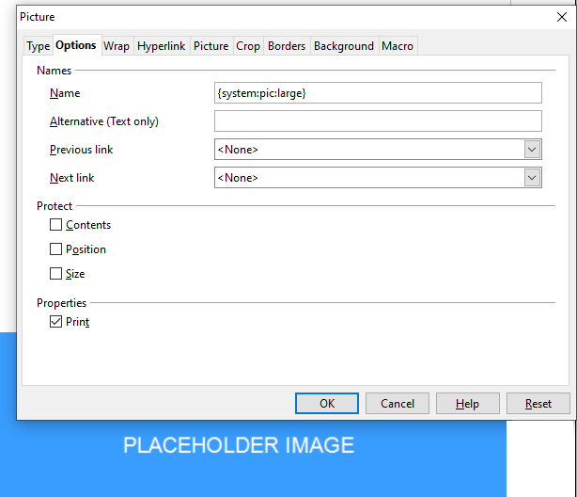Enable the Contents protect checkbox
577x497 pixels.
(56, 225)
